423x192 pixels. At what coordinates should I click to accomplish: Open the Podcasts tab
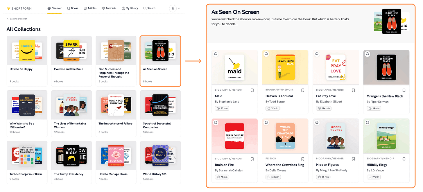point(109,8)
